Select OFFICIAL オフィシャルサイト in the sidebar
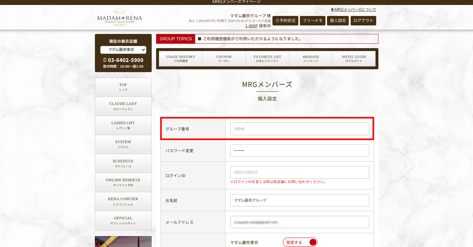 [x=123, y=221]
